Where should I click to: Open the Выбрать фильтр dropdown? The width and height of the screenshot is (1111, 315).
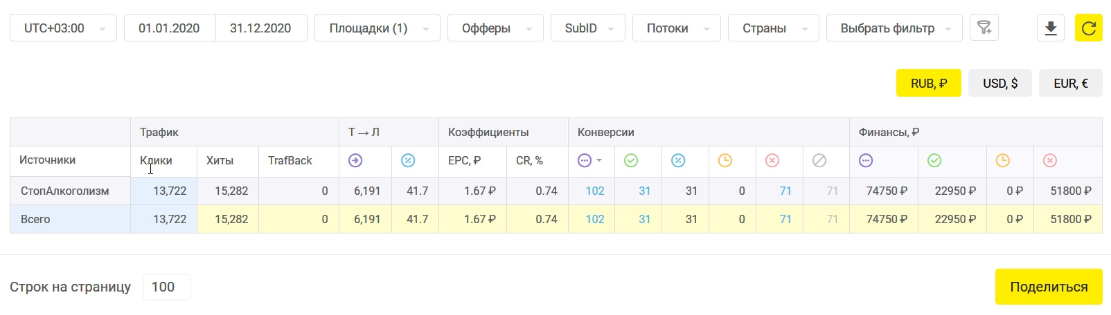894,28
